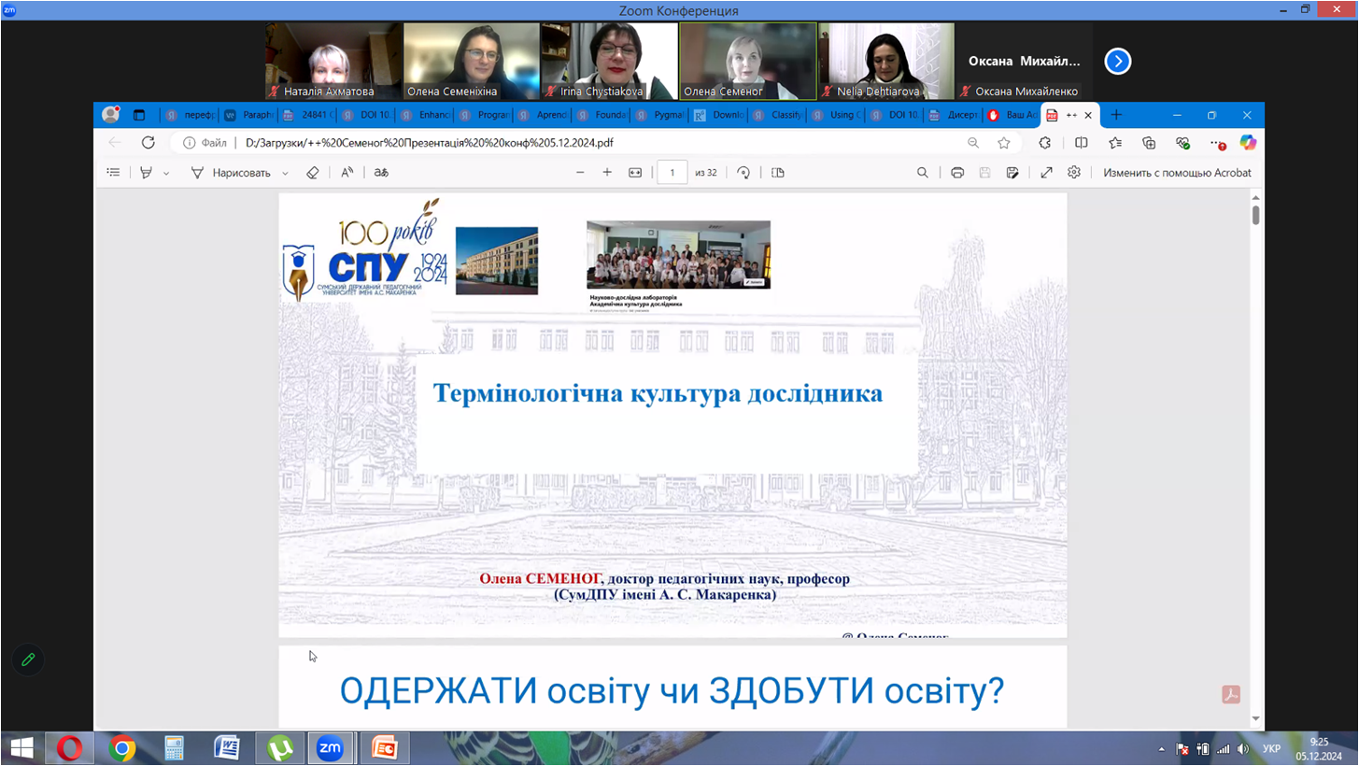Screen dimensions: 1359x766
Task: Click the green annotate pencil button in Zoom
Action: [28, 660]
